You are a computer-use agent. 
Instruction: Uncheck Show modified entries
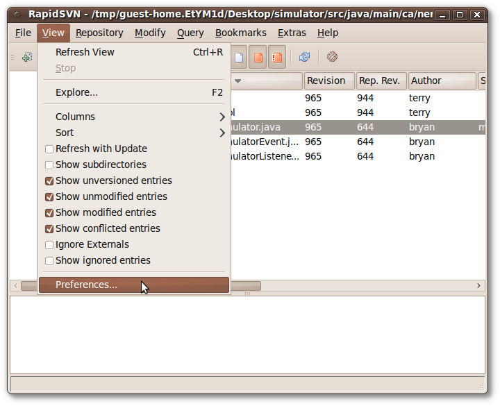[49, 213]
